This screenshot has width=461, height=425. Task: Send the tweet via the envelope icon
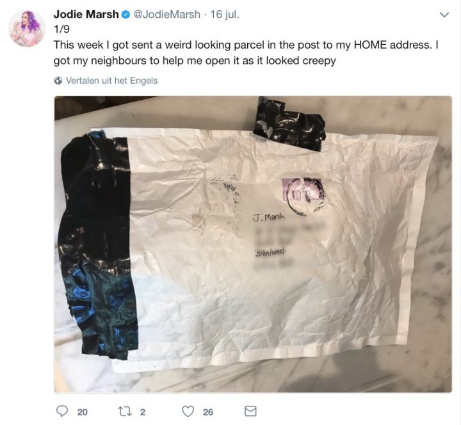click(x=250, y=411)
